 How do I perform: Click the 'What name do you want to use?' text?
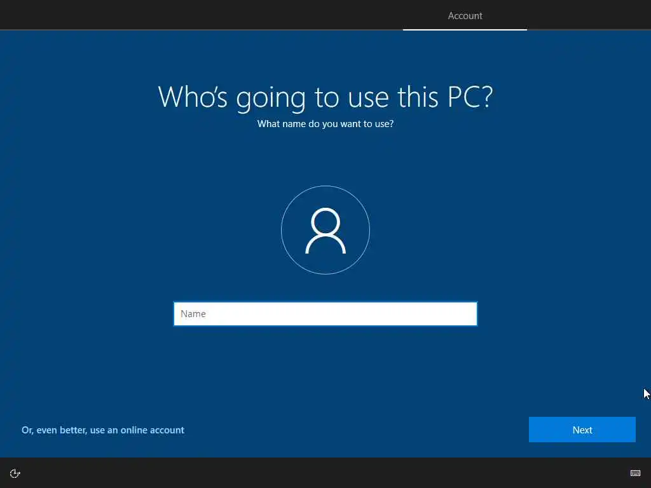(325, 124)
